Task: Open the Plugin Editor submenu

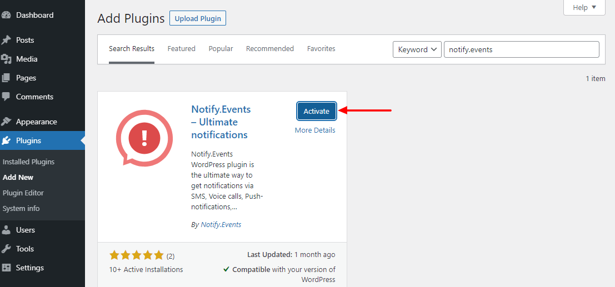Action: click(x=23, y=193)
